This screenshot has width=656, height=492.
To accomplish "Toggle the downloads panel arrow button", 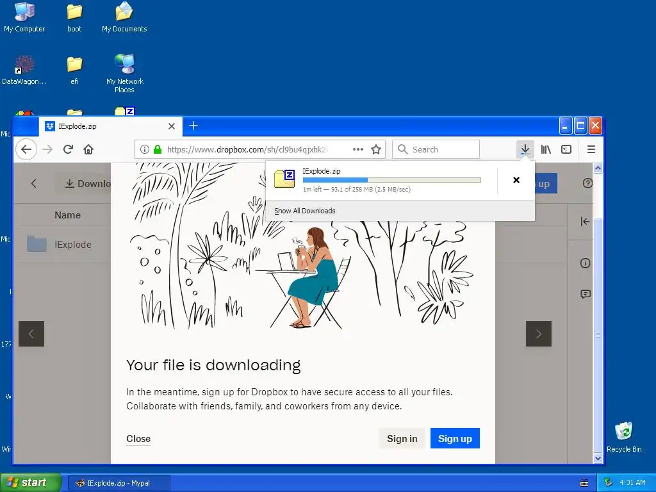I will click(x=525, y=149).
